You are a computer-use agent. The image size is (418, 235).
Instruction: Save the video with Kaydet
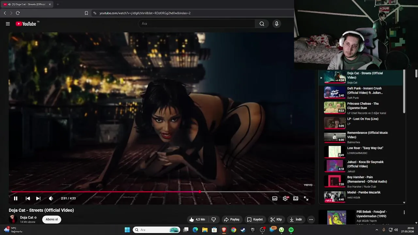pyautogui.click(x=255, y=219)
